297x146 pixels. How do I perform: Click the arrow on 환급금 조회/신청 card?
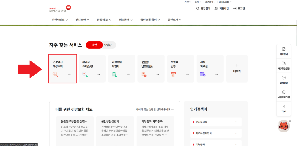[x=99, y=74]
